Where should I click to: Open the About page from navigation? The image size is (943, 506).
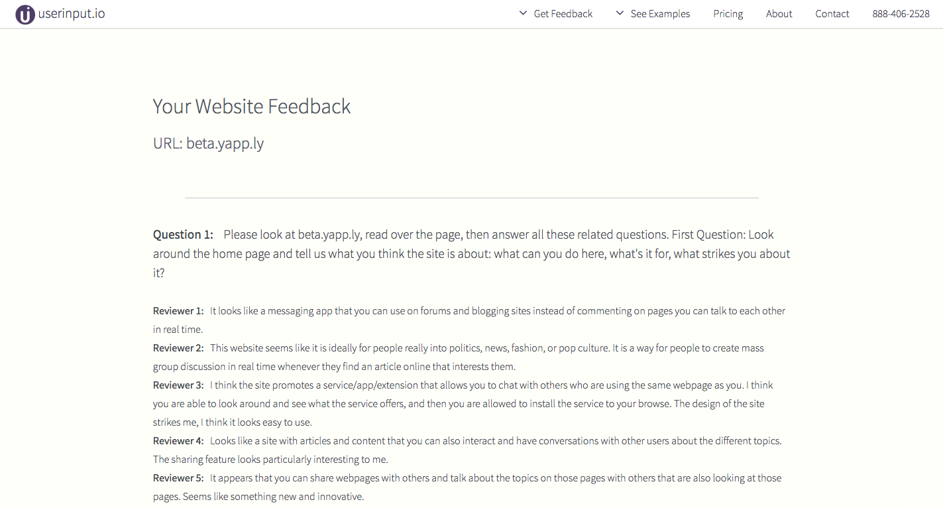(x=779, y=13)
